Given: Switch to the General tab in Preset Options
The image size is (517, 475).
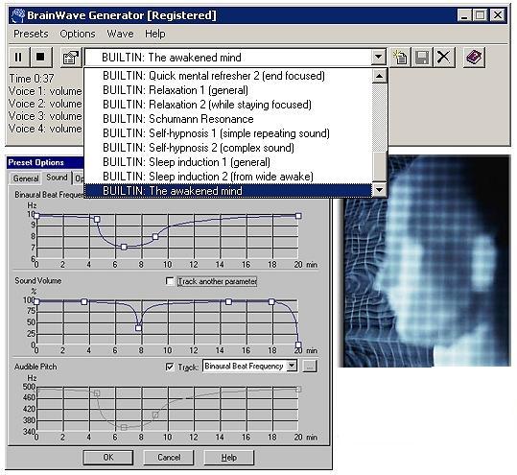Looking at the screenshot, I should (x=25, y=178).
